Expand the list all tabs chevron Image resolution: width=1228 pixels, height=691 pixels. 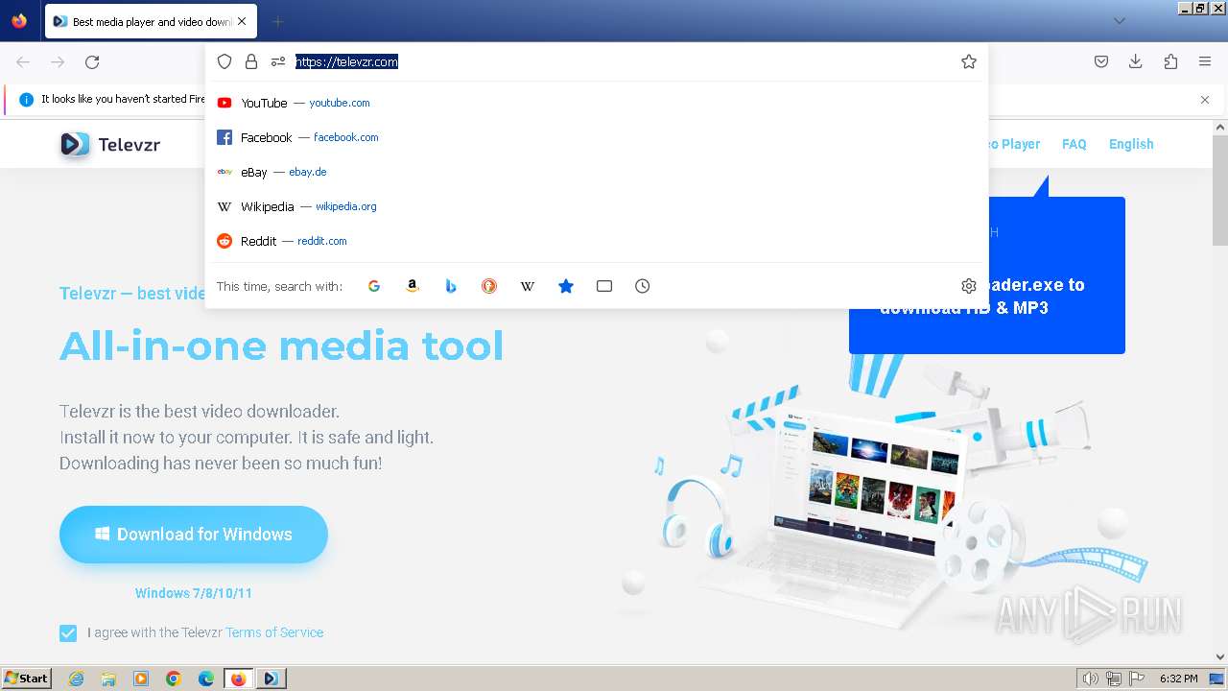coord(1120,21)
